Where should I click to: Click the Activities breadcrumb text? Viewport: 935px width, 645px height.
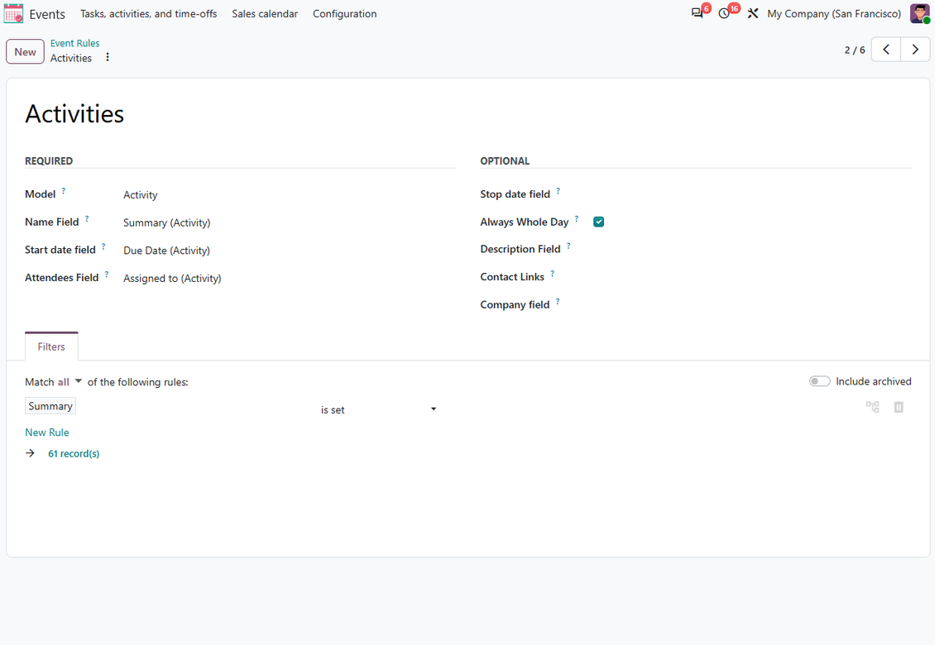(x=71, y=58)
